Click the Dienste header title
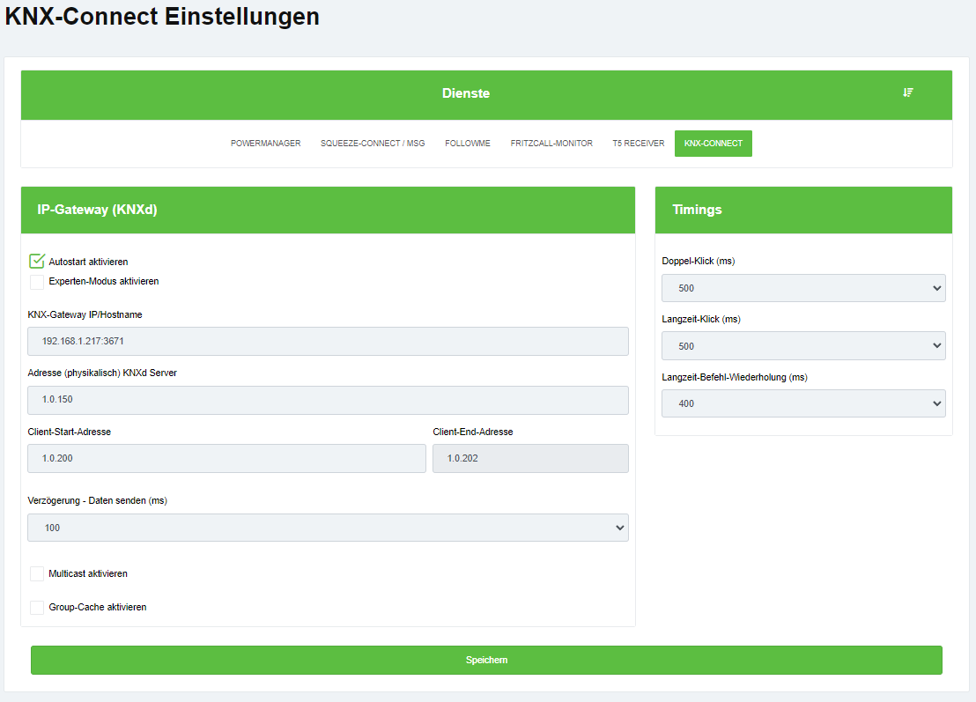This screenshot has width=976, height=702. pyautogui.click(x=466, y=93)
